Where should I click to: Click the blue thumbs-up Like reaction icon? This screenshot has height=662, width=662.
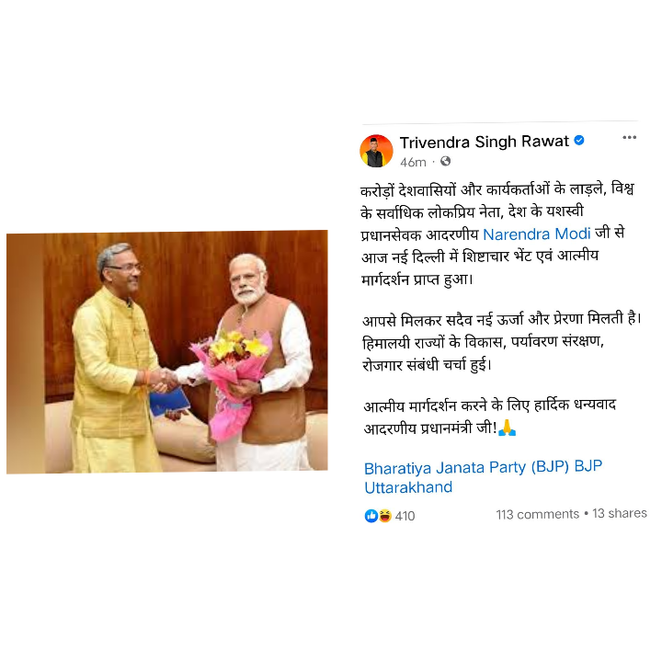click(371, 516)
